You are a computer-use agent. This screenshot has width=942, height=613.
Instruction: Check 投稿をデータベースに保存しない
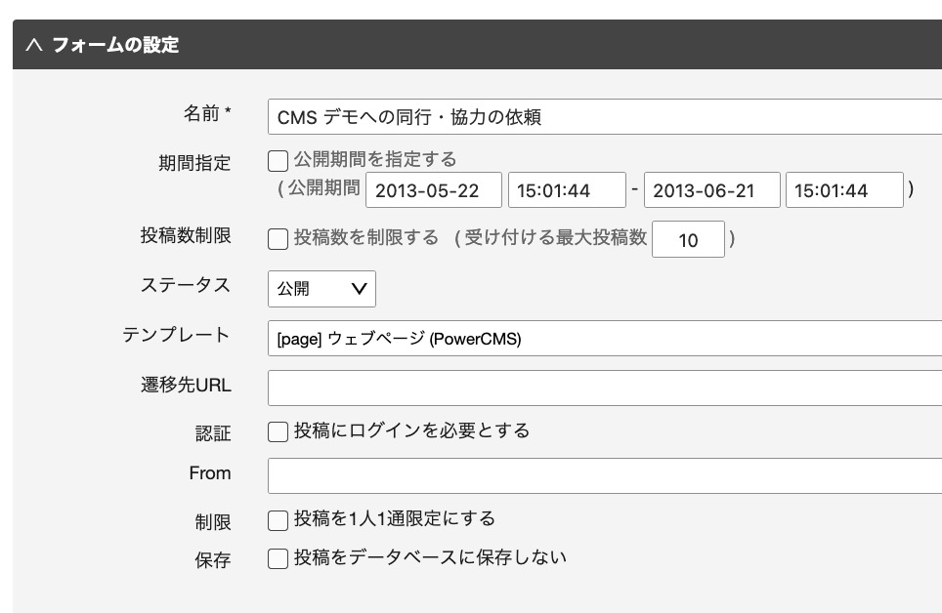tap(278, 559)
